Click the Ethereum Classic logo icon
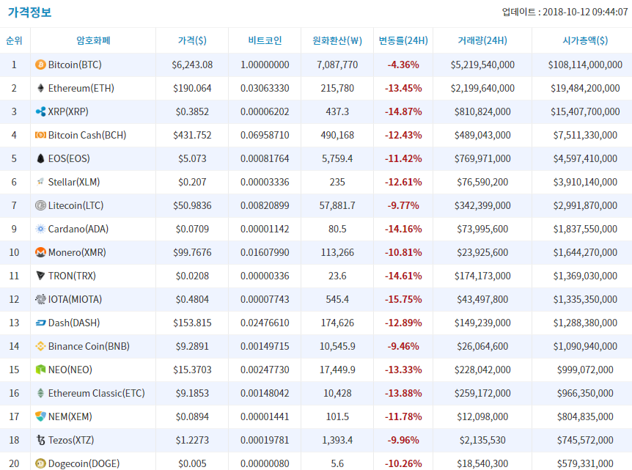Image resolution: width=632 pixels, height=470 pixels. pos(40,393)
